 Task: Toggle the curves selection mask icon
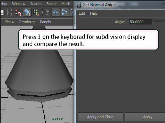click(72, 12)
